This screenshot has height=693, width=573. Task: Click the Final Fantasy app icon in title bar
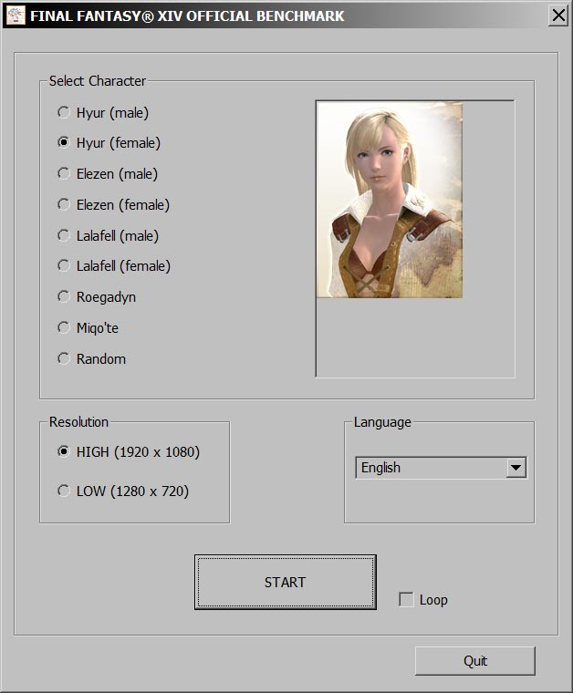[x=16, y=16]
